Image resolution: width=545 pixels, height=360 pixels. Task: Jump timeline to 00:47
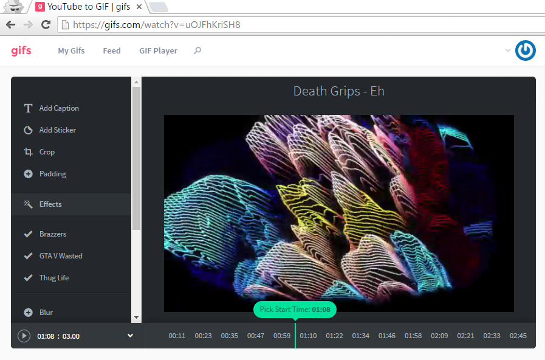(x=256, y=336)
